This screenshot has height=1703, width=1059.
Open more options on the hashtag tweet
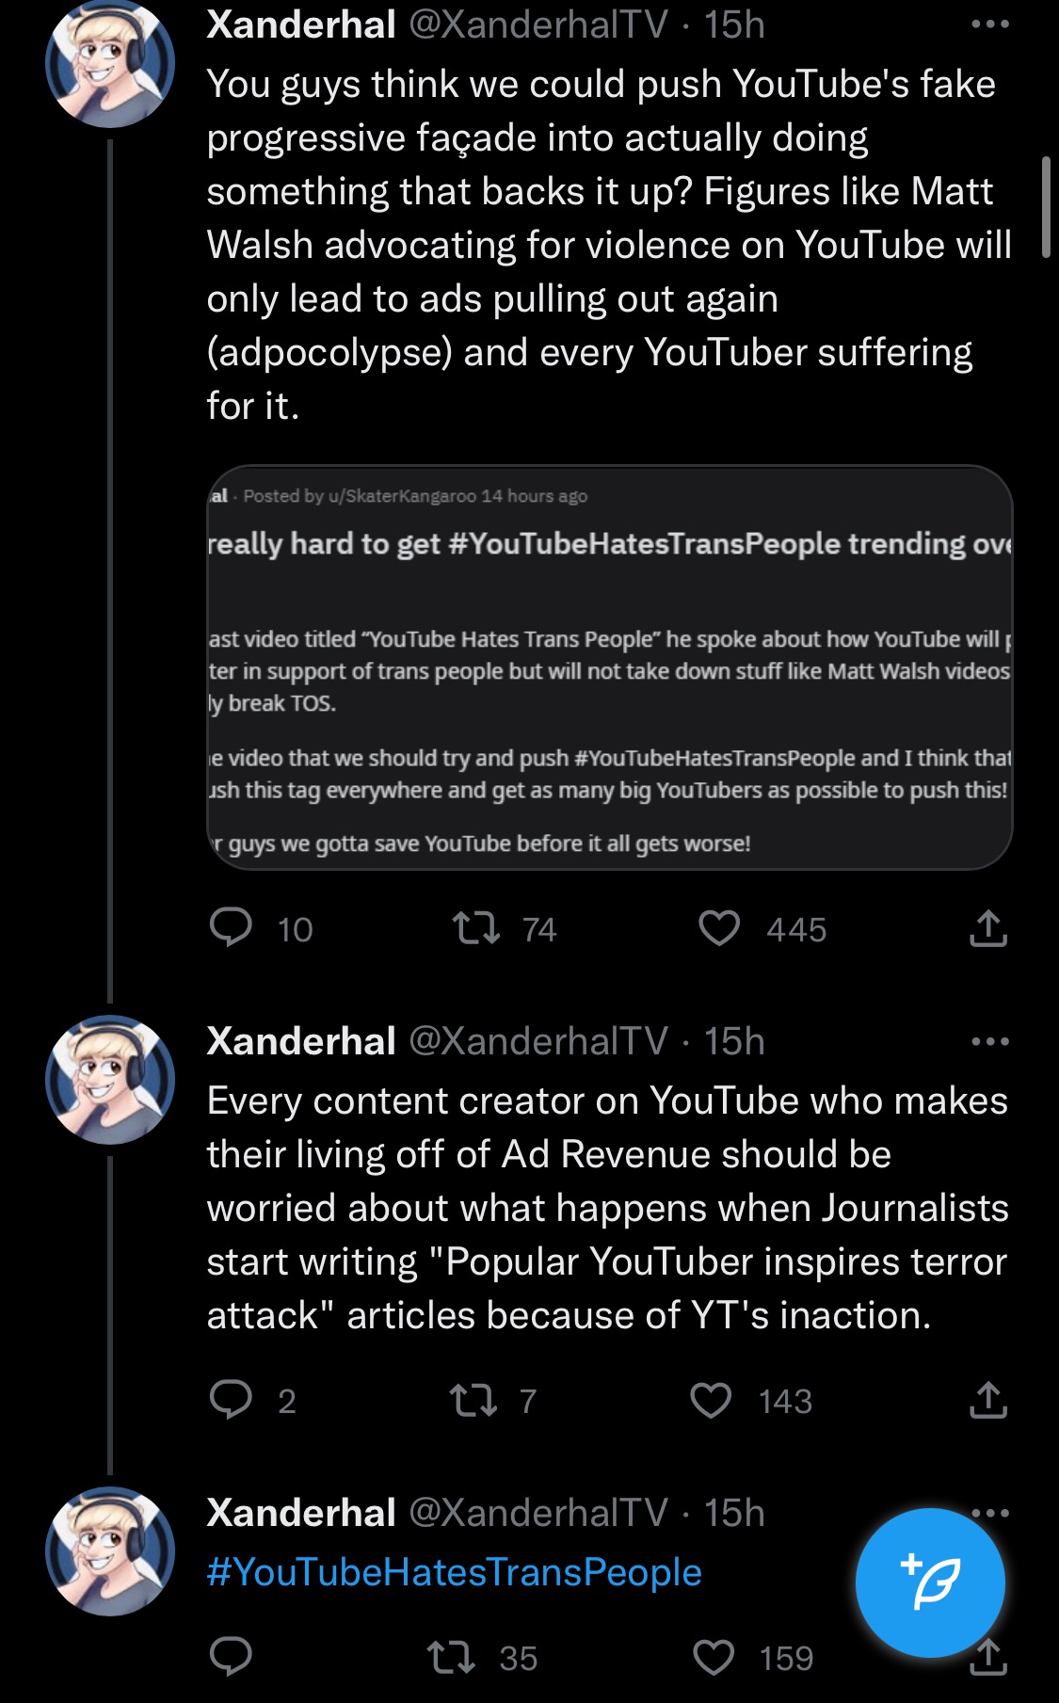click(x=990, y=1513)
